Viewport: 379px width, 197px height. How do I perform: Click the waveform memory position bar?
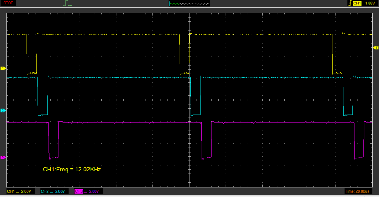[x=189, y=3]
